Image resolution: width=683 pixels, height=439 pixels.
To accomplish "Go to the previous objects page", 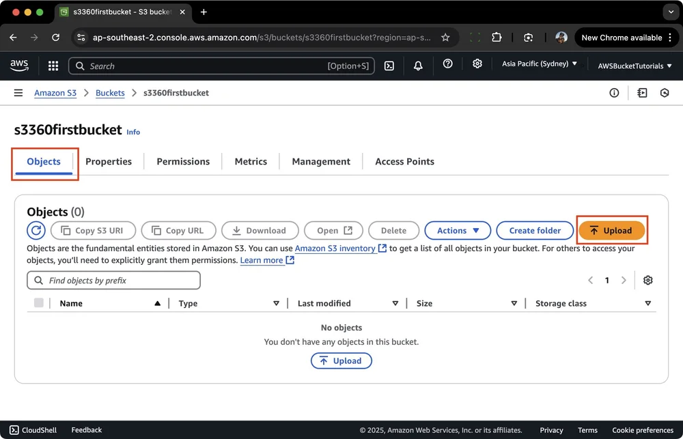I will pyautogui.click(x=590, y=280).
